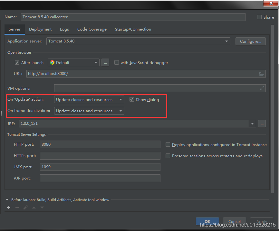
Task: Enable Deploy applications configured in Tomcat instance
Action: pos(168,145)
